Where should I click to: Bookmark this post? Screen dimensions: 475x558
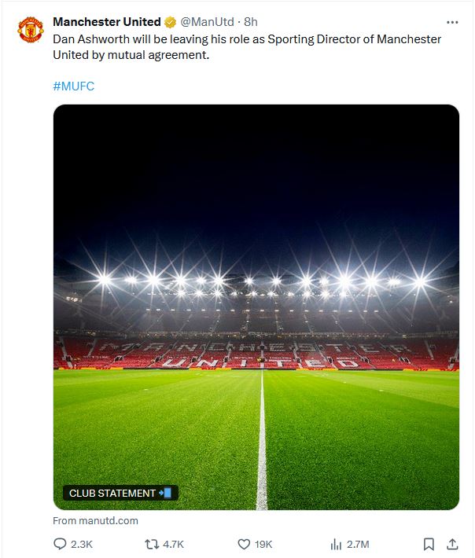click(x=429, y=544)
